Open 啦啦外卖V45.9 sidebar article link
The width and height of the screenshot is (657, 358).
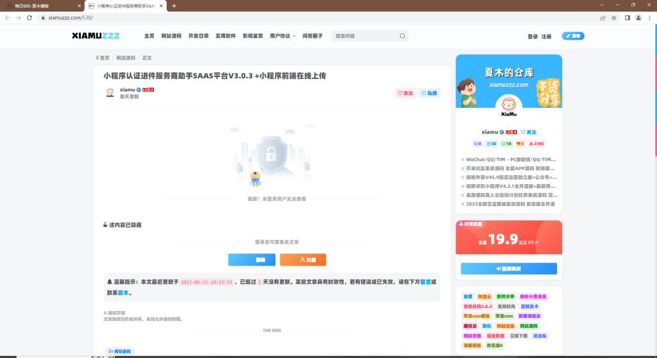[x=511, y=177]
